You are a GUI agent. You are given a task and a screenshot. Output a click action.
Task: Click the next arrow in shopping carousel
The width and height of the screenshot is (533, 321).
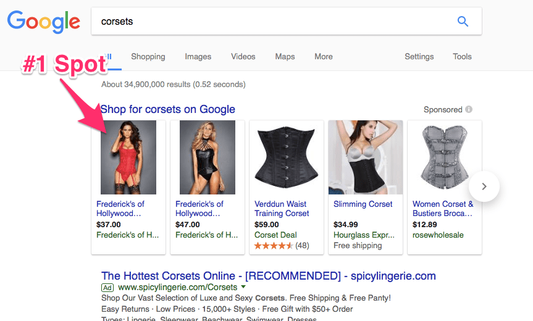coord(484,186)
